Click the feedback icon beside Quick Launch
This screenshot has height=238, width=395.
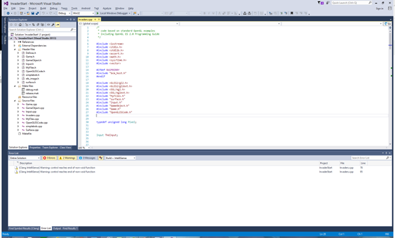[327, 3]
